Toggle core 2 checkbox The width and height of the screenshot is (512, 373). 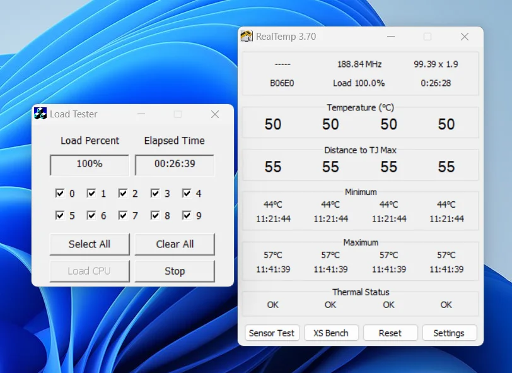coord(123,193)
